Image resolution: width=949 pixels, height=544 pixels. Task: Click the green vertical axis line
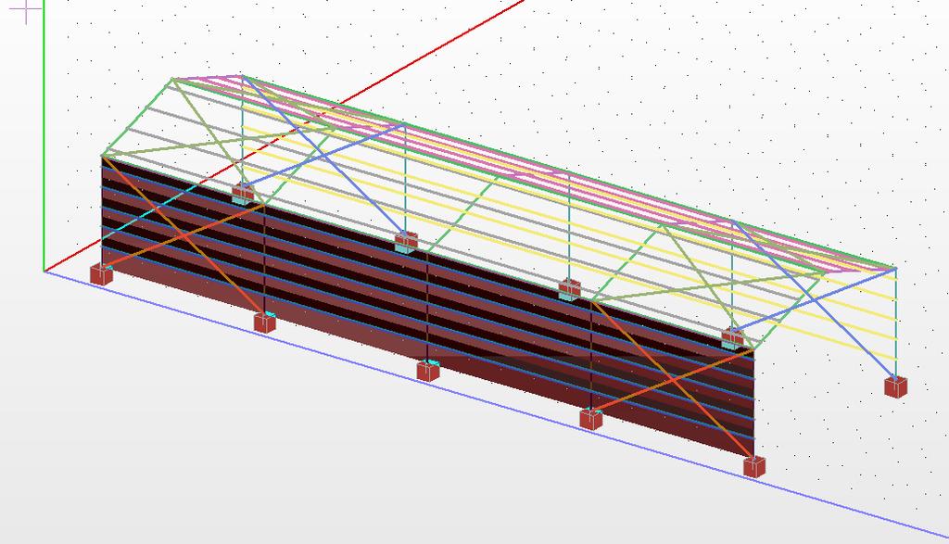point(44,136)
